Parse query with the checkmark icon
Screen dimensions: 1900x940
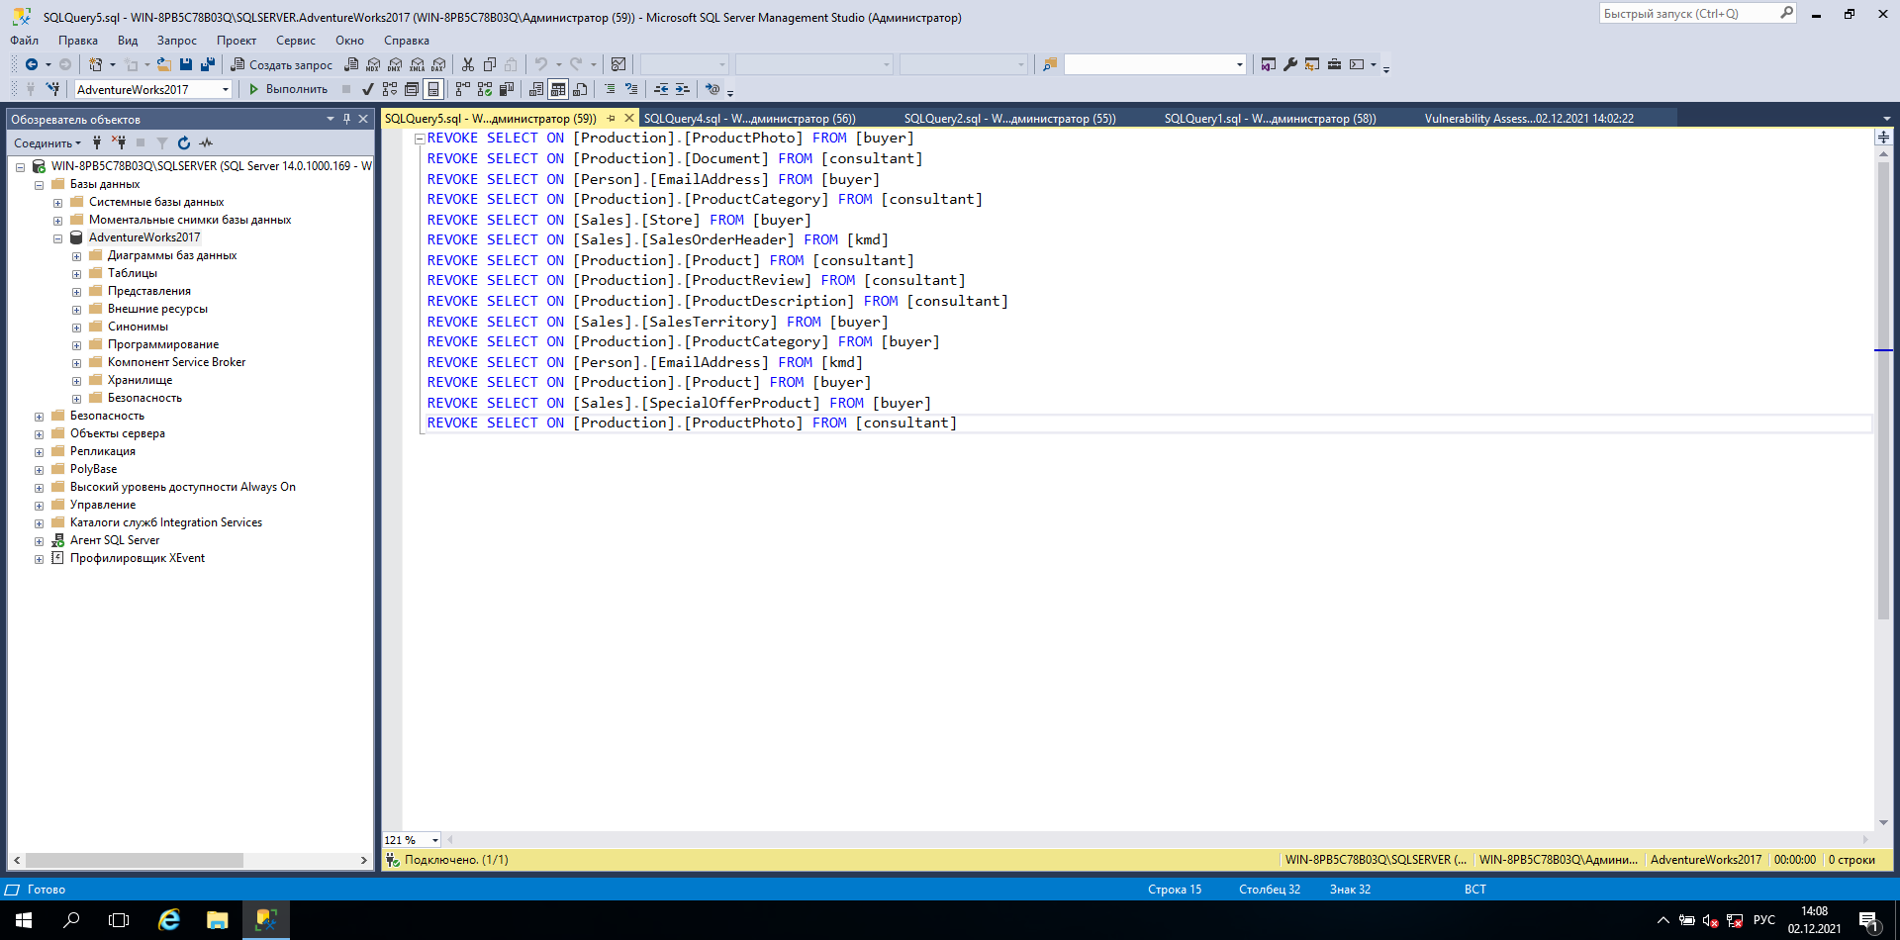(368, 89)
